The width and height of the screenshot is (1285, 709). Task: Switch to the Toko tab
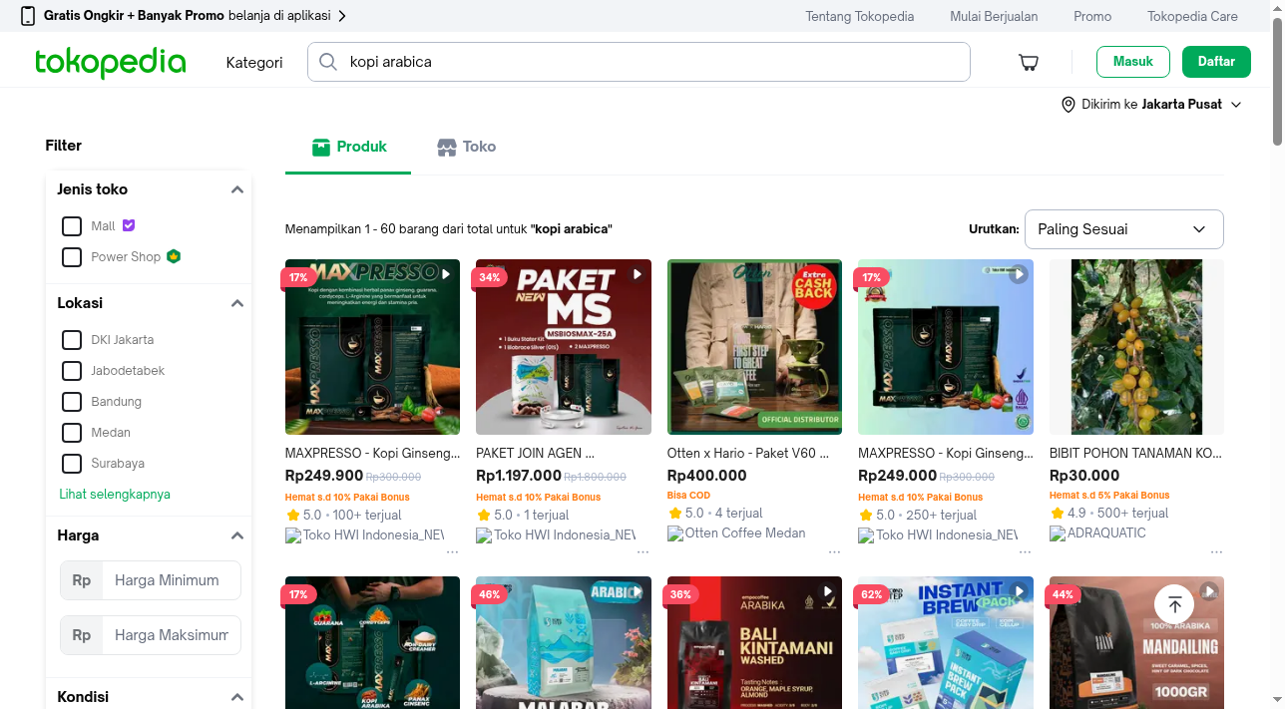(467, 147)
